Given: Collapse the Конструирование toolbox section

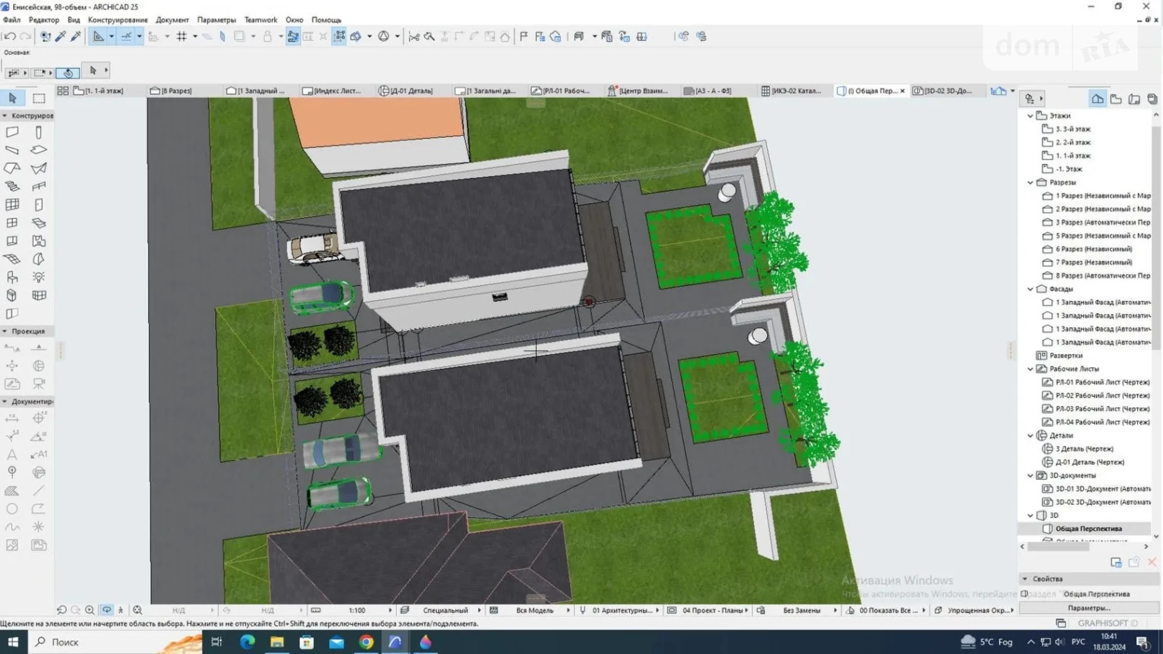Looking at the screenshot, I should 5,116.
